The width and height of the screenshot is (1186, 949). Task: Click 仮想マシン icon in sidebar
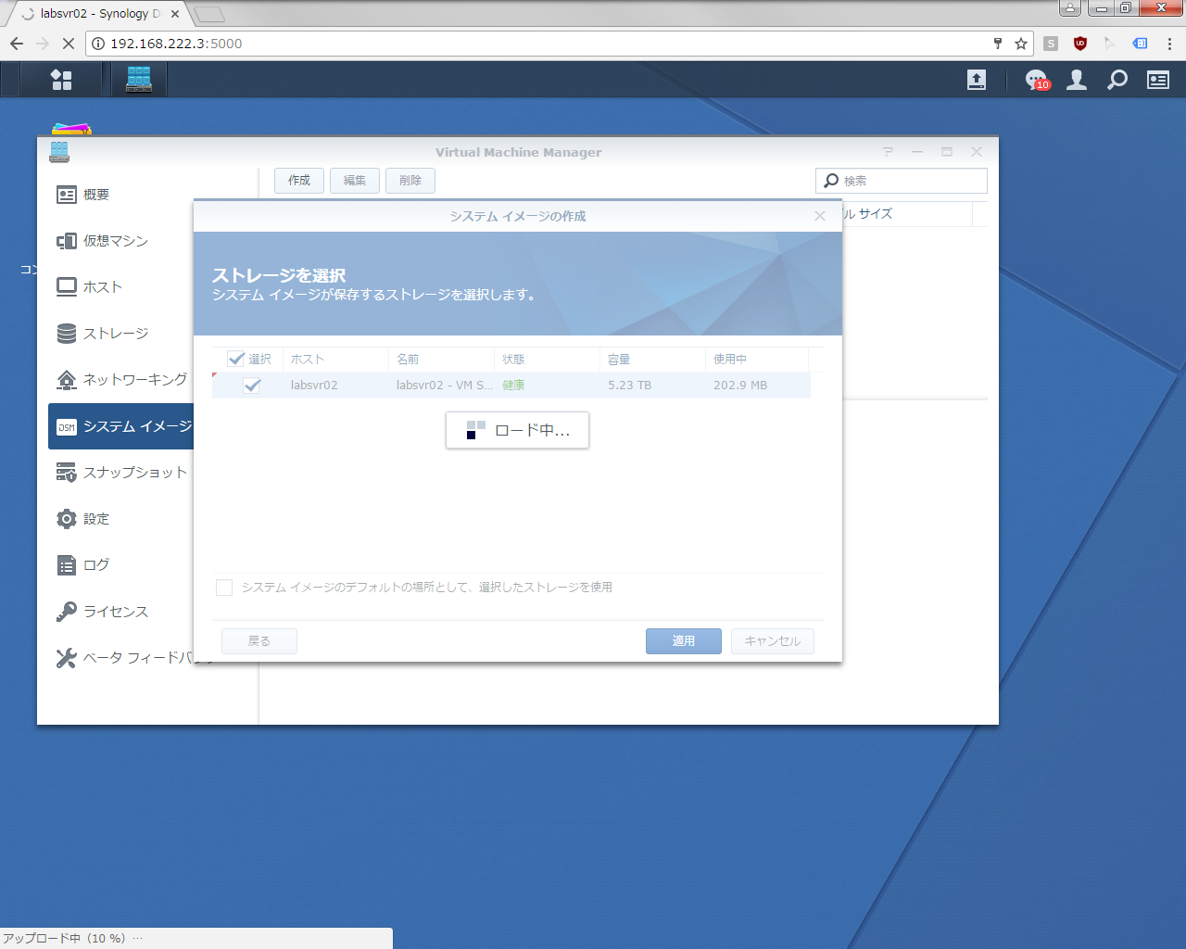tap(67, 241)
